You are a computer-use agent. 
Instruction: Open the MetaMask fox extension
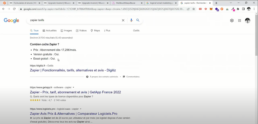click(x=211, y=9)
